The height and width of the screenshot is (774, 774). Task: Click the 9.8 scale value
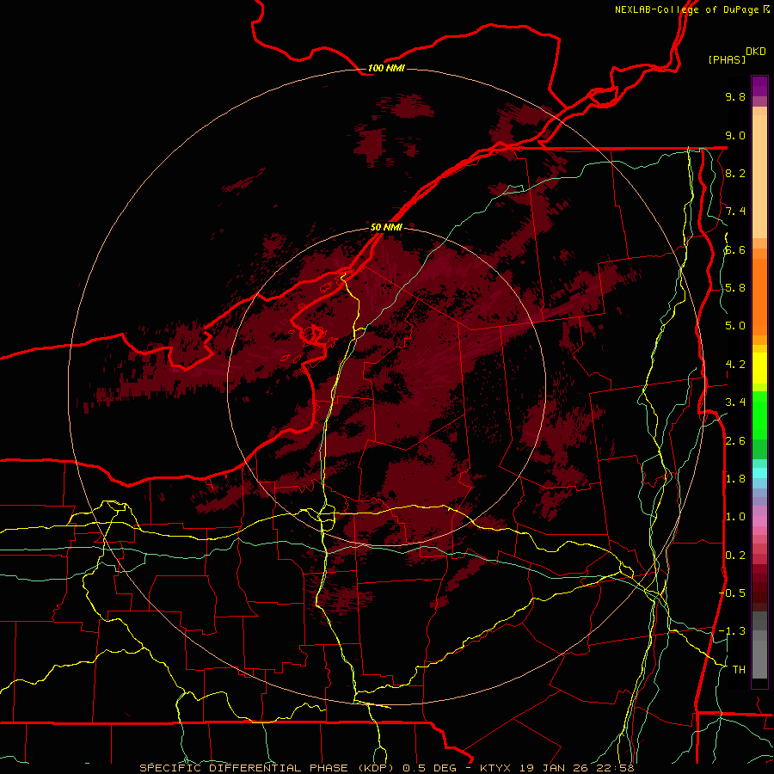(x=735, y=96)
